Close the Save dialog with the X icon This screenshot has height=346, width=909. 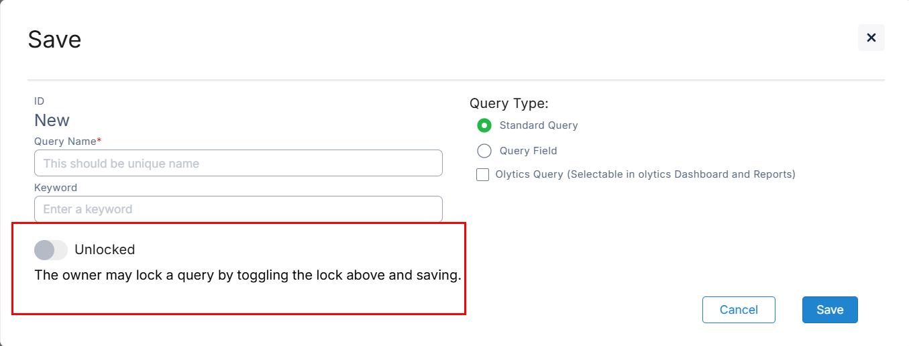pos(871,38)
